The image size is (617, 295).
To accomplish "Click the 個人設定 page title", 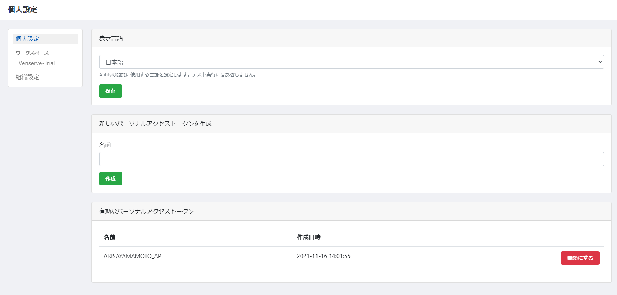I will pos(23,9).
